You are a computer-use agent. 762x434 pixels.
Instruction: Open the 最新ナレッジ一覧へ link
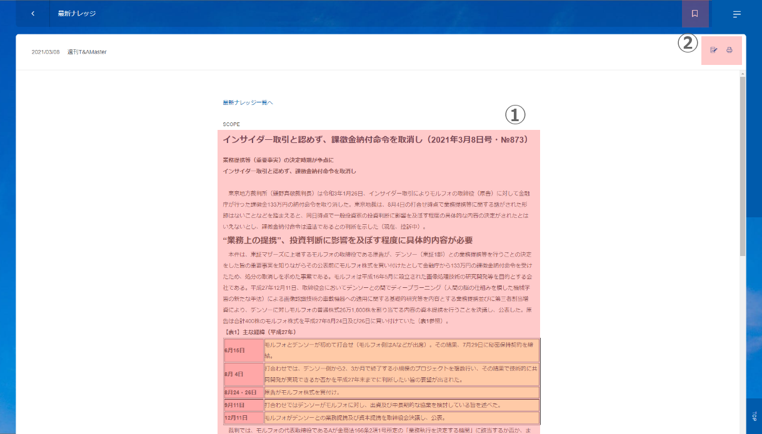tap(248, 102)
